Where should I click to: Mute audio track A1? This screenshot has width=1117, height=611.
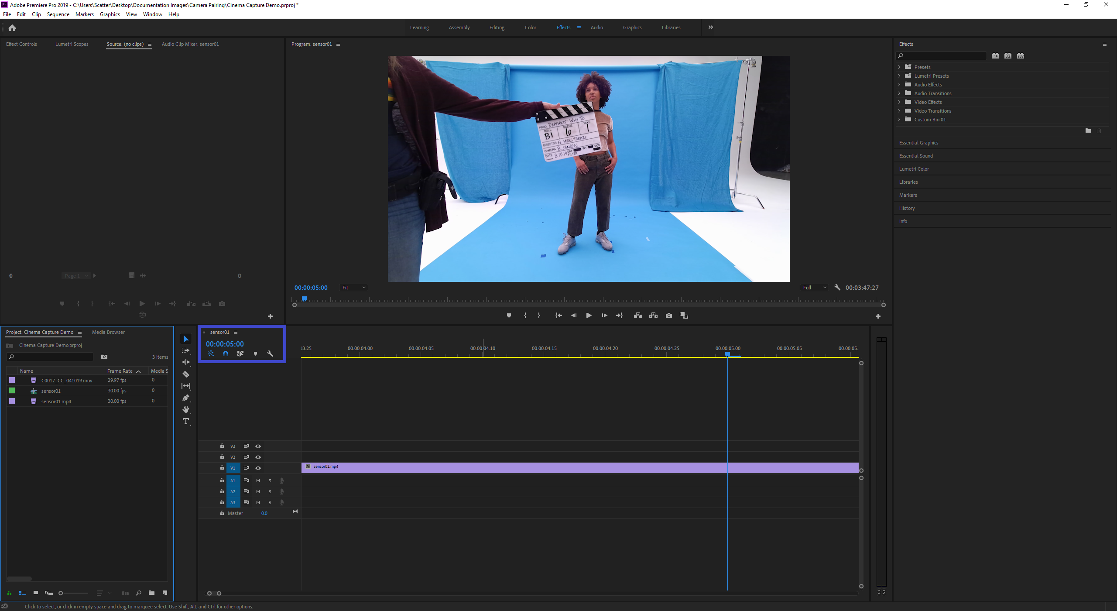(x=258, y=481)
